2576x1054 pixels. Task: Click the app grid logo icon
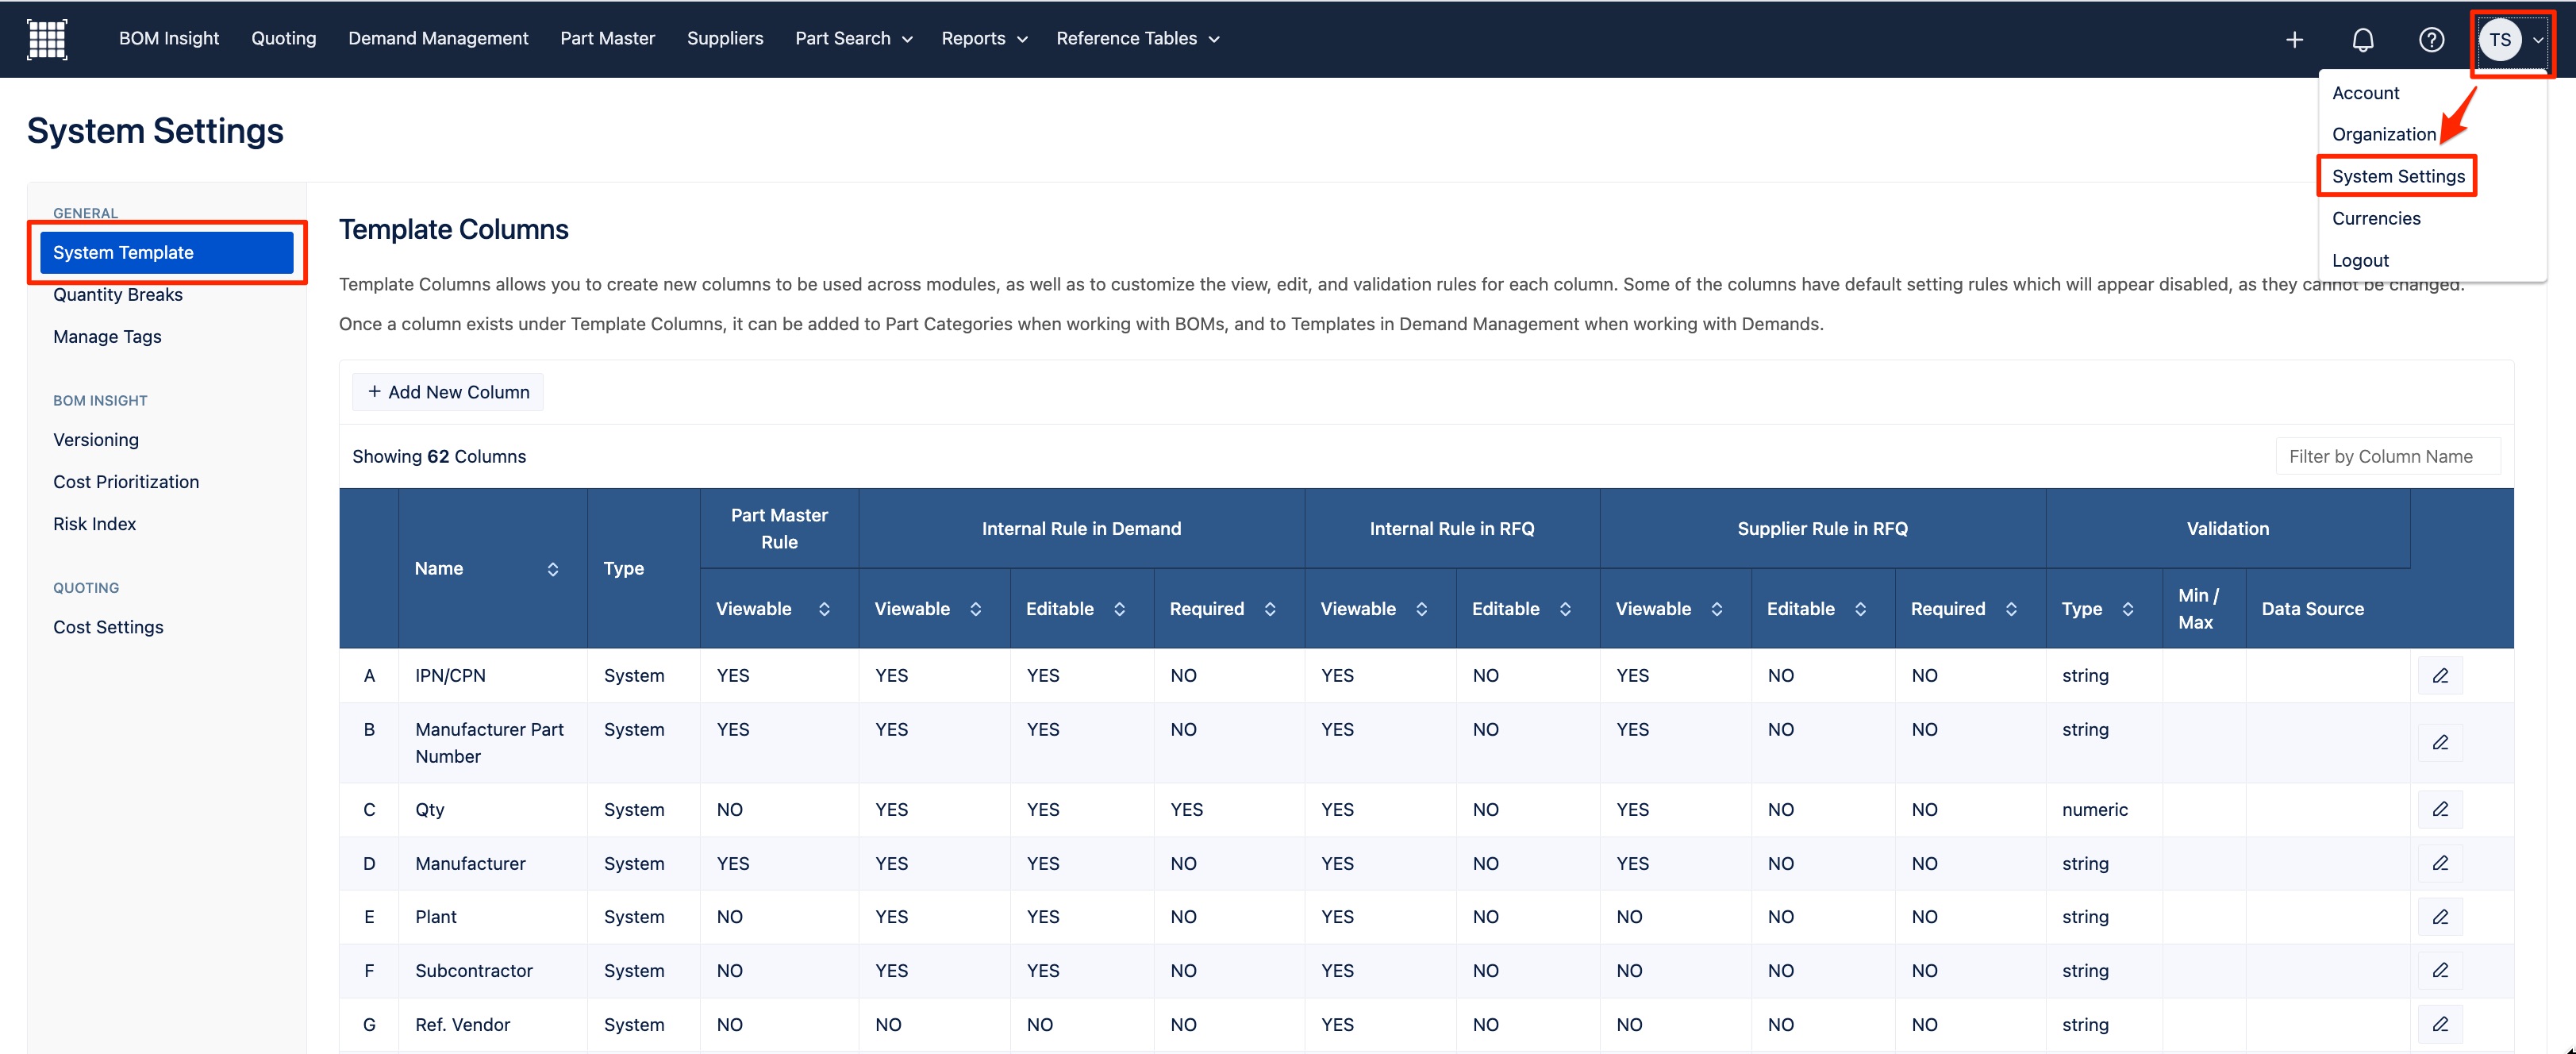pyautogui.click(x=47, y=39)
